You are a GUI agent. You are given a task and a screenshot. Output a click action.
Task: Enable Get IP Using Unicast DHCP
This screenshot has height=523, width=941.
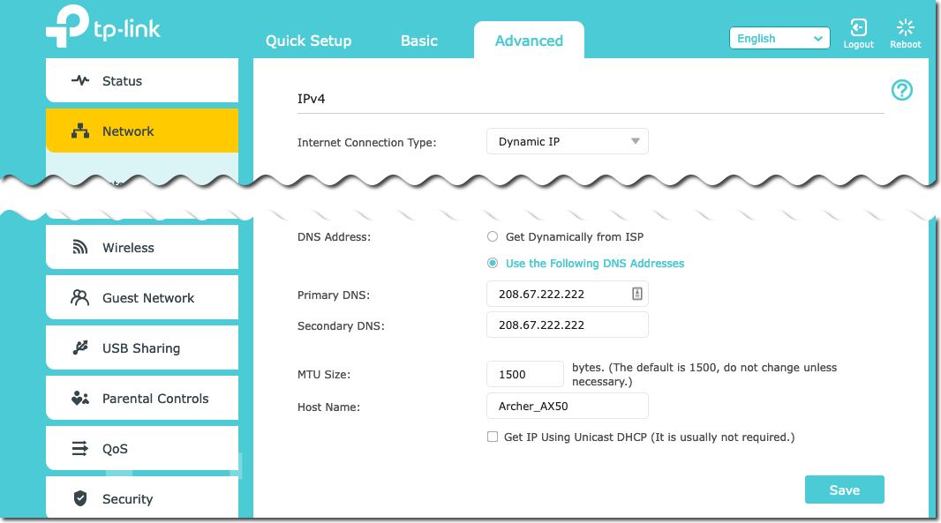pyautogui.click(x=493, y=437)
